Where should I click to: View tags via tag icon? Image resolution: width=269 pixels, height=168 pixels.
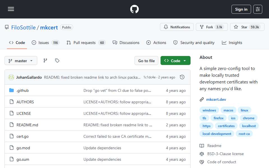(x=57, y=60)
